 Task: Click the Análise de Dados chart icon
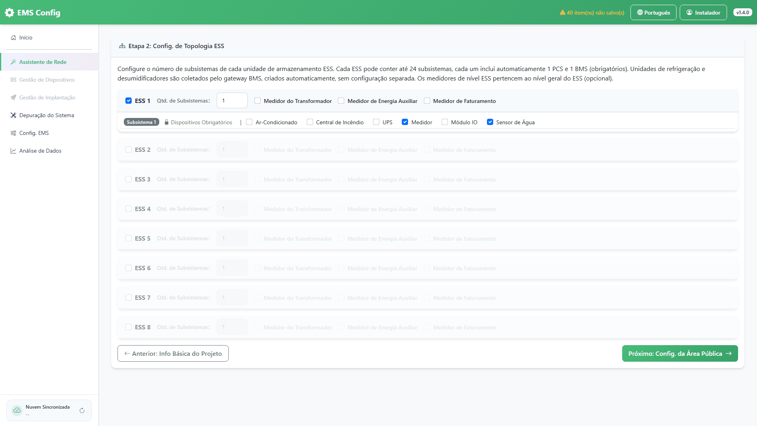(13, 151)
